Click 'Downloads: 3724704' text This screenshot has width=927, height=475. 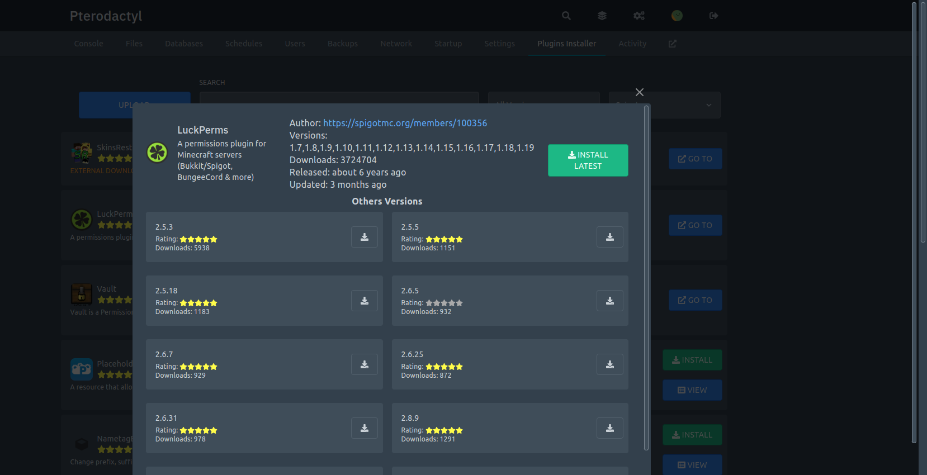333,160
